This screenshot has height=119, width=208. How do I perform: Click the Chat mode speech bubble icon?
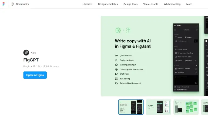click(x=116, y=74)
